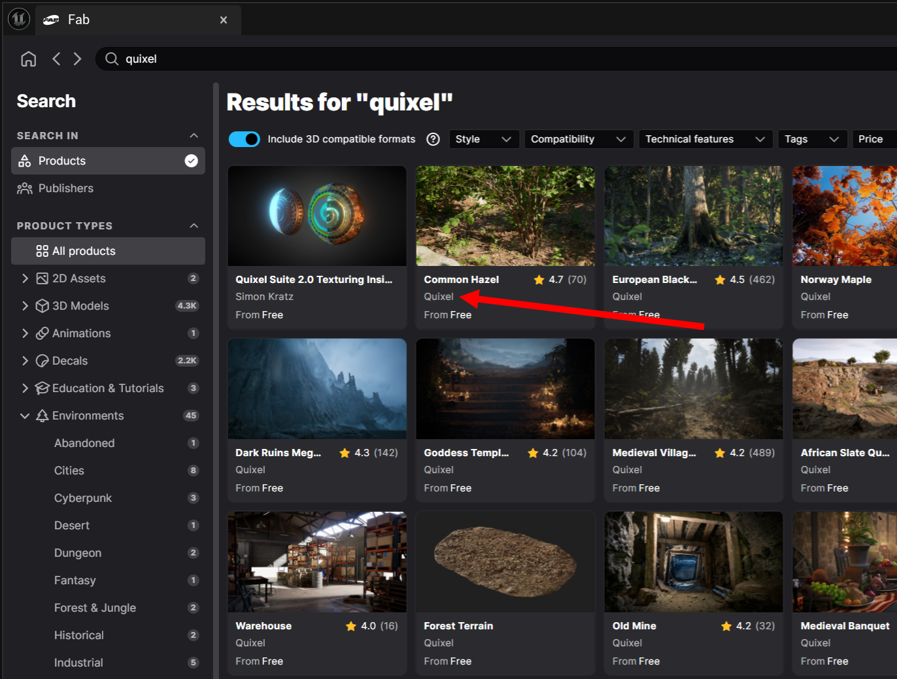This screenshot has width=897, height=679.
Task: Click the search magnifier icon
Action: [112, 59]
